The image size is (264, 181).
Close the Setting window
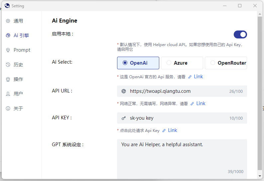point(255,6)
